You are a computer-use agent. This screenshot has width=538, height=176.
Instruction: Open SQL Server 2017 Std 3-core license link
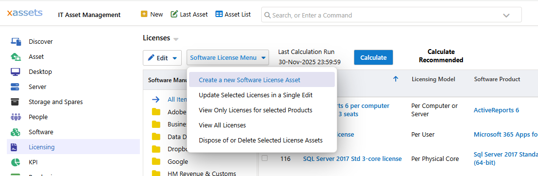click(352, 158)
